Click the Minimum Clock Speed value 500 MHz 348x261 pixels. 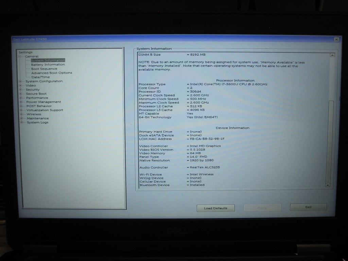[198, 99]
